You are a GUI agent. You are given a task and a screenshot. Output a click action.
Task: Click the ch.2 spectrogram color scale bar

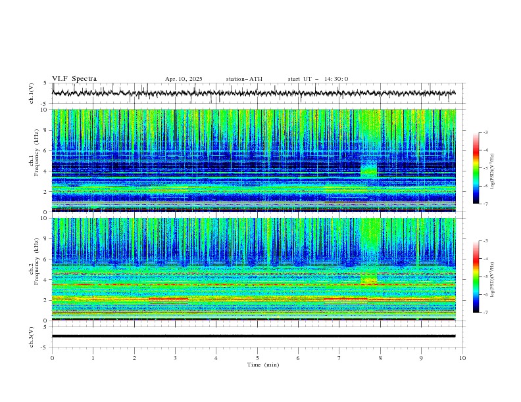click(476, 277)
